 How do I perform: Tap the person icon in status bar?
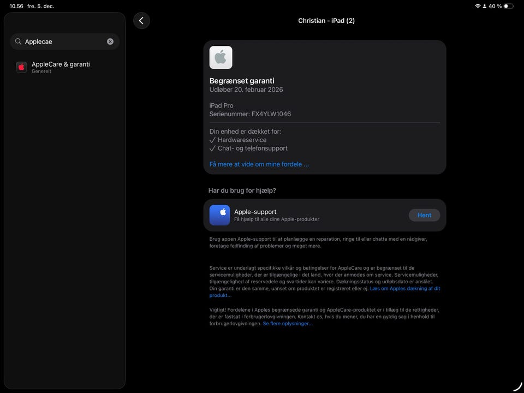click(485, 6)
